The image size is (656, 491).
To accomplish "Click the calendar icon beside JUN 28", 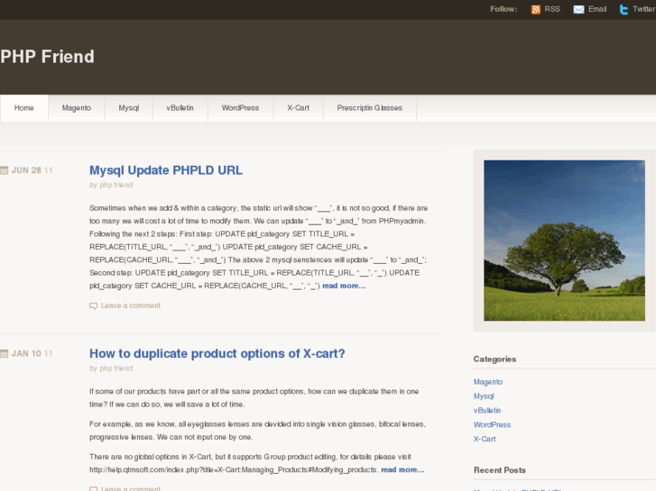I will pos(5,170).
